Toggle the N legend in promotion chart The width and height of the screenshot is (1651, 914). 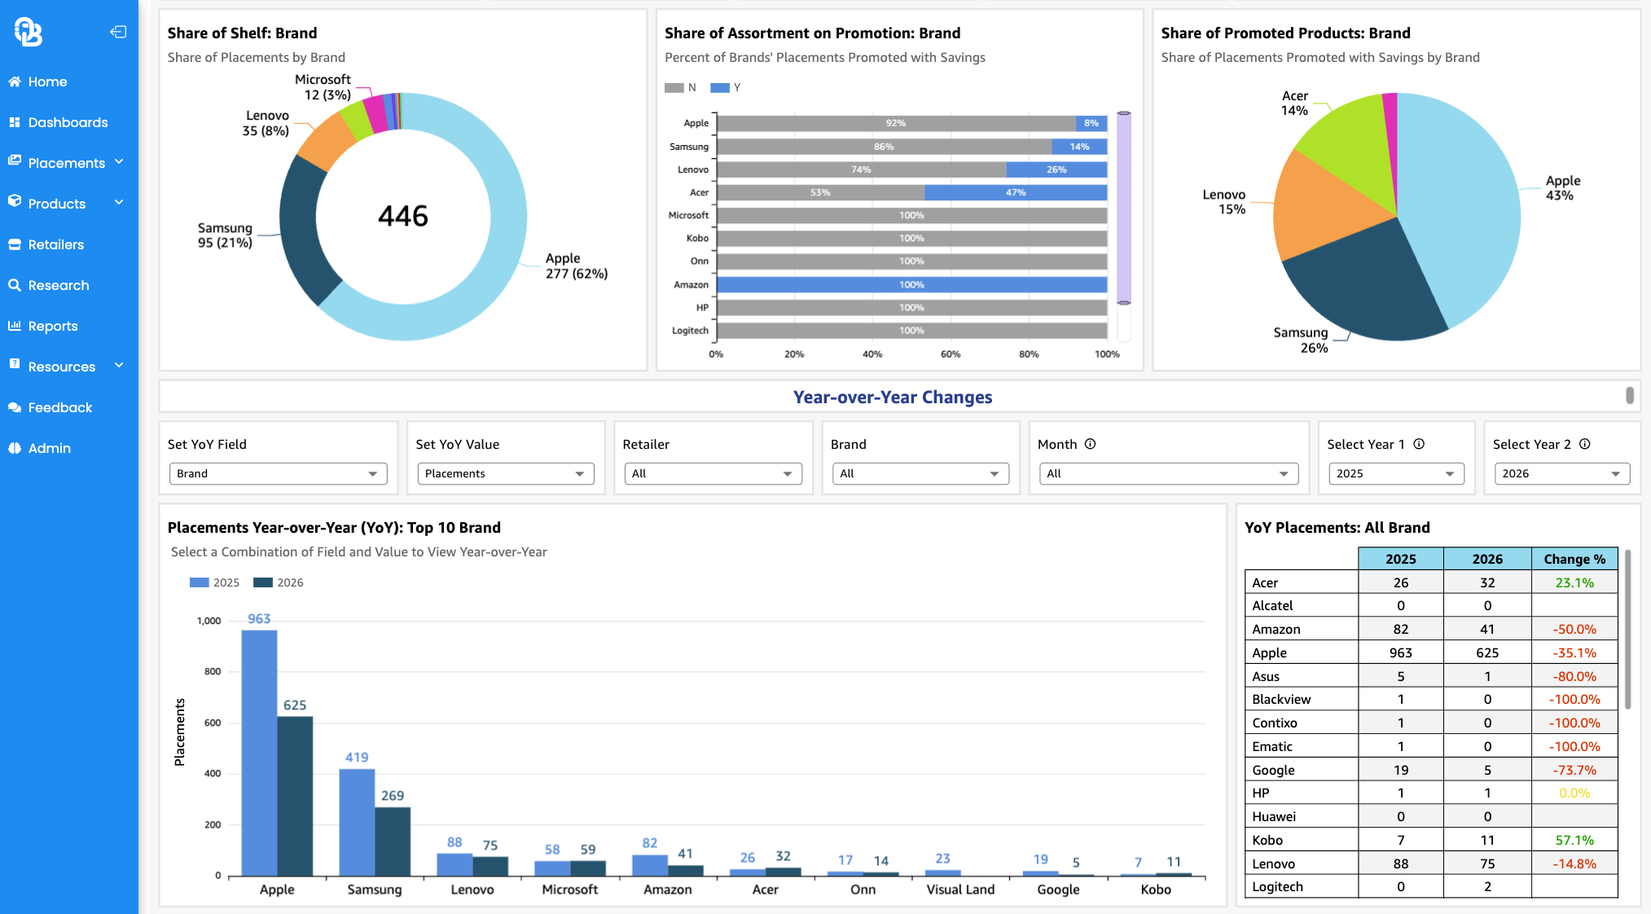point(680,87)
